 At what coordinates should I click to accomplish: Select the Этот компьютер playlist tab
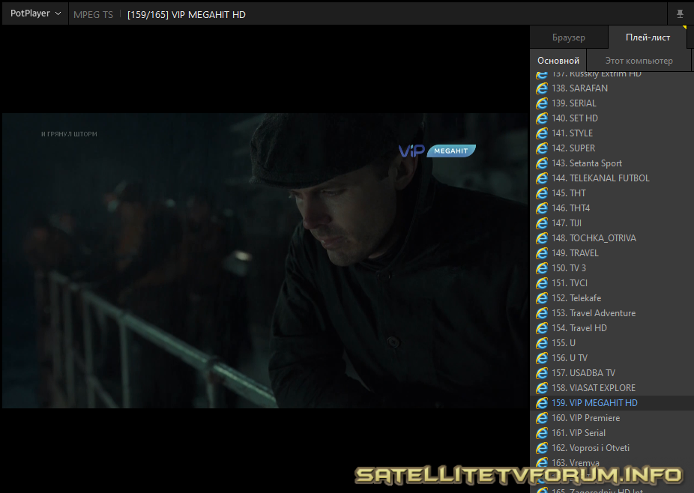pos(639,61)
